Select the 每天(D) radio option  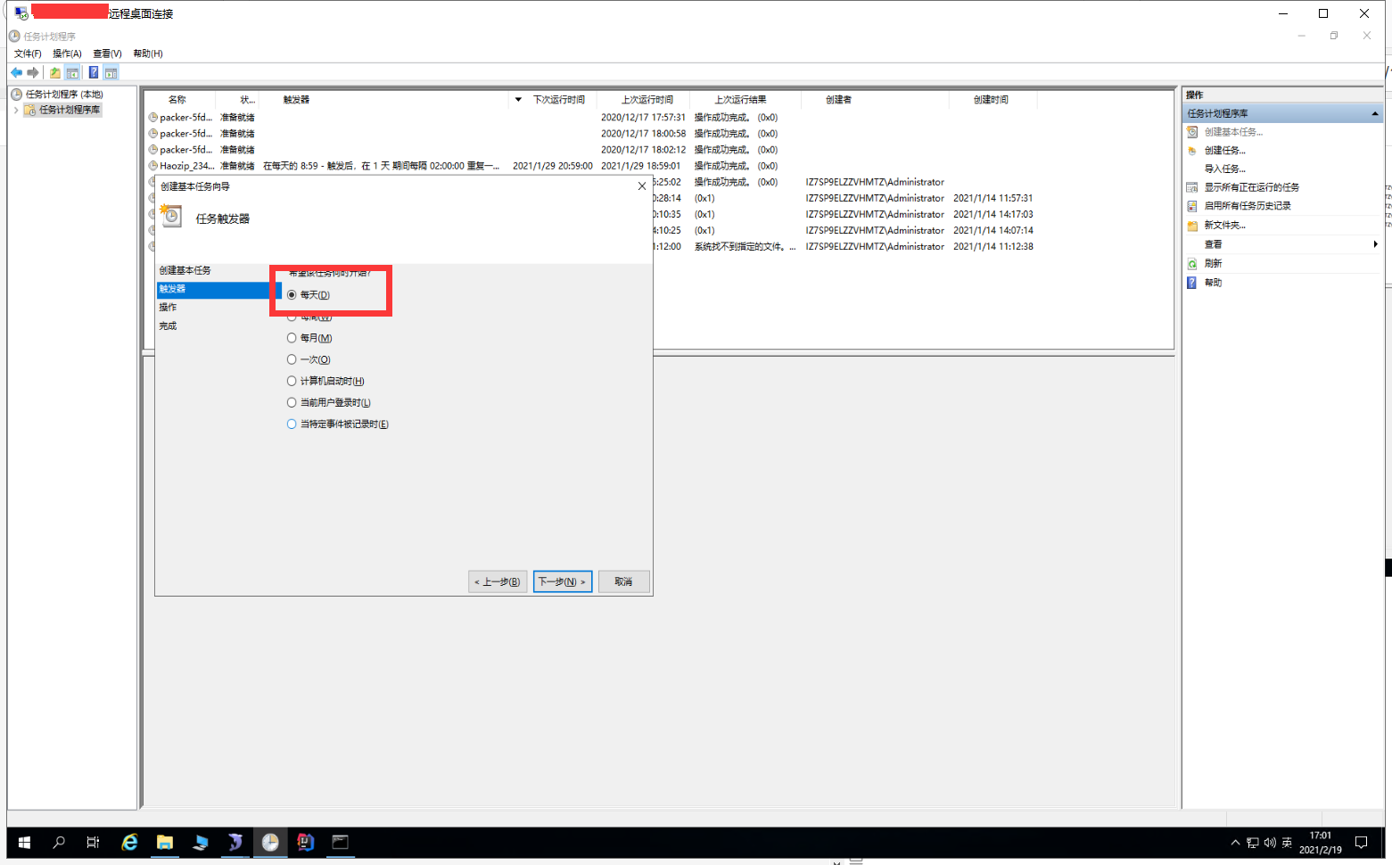point(309,295)
